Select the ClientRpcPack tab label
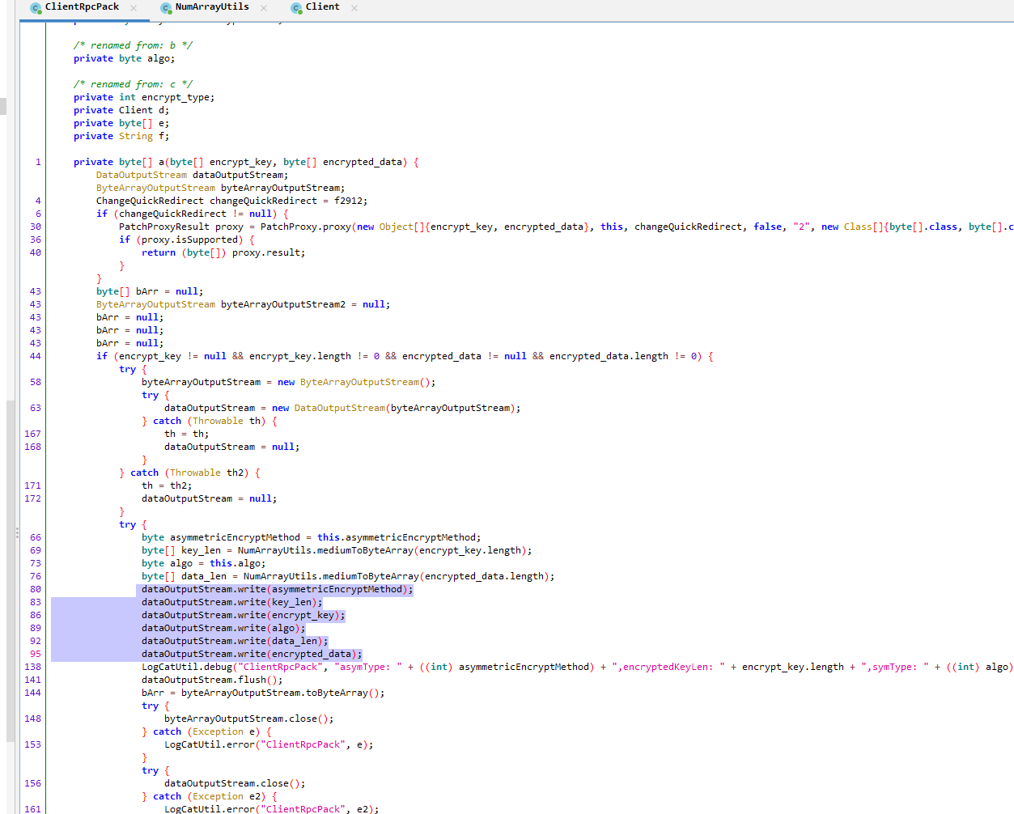Image resolution: width=1014 pixels, height=814 pixels. [82, 7]
